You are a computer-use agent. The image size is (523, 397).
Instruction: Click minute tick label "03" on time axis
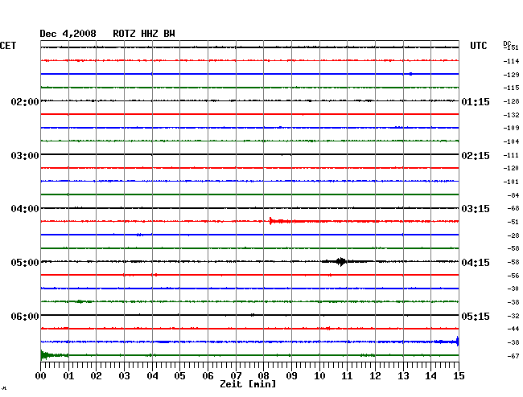(x=124, y=375)
